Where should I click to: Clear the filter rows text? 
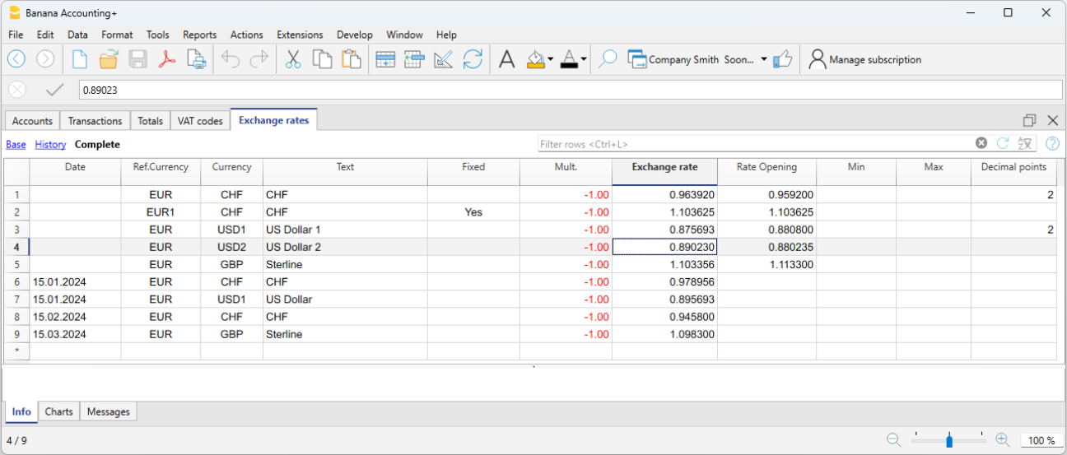pos(981,143)
